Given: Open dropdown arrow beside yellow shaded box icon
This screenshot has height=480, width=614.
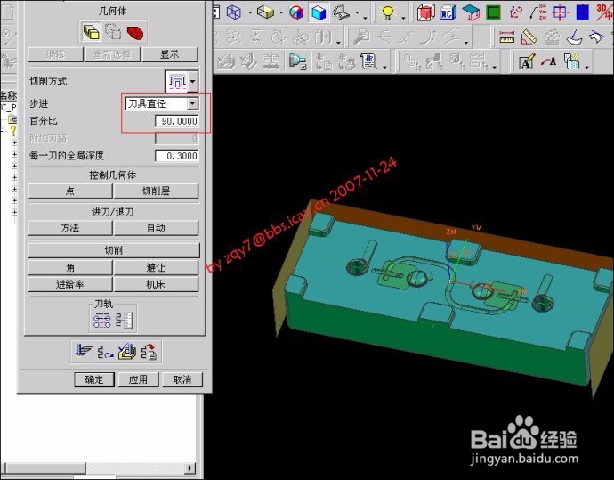Looking at the screenshot, I should (x=281, y=12).
